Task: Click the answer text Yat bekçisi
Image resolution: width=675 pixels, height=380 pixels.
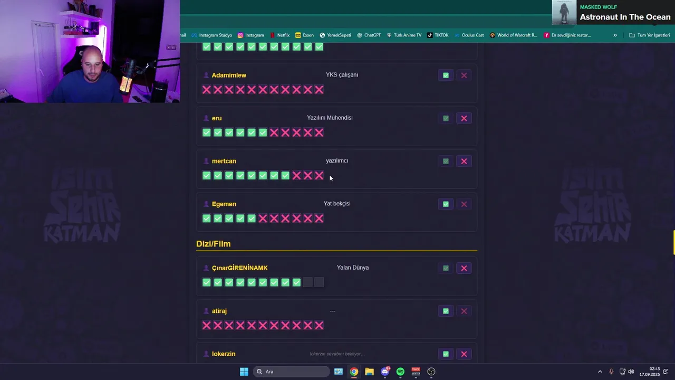Action: coord(337,204)
